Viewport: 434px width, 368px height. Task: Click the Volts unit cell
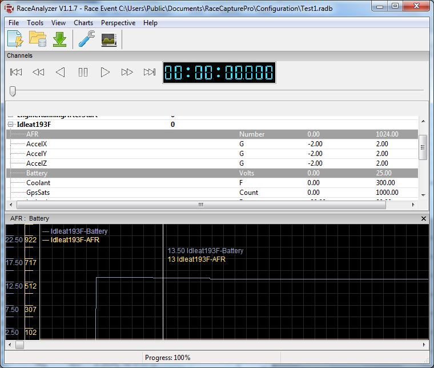(x=247, y=173)
